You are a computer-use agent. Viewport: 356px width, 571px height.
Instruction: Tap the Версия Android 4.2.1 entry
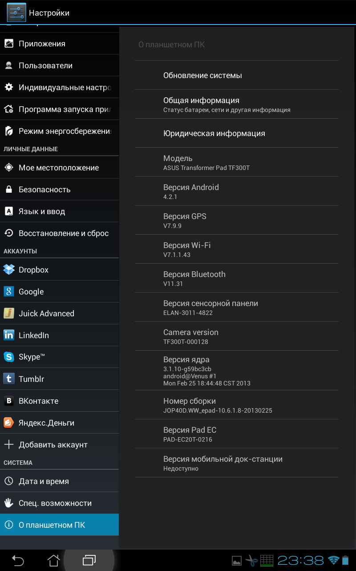click(191, 191)
